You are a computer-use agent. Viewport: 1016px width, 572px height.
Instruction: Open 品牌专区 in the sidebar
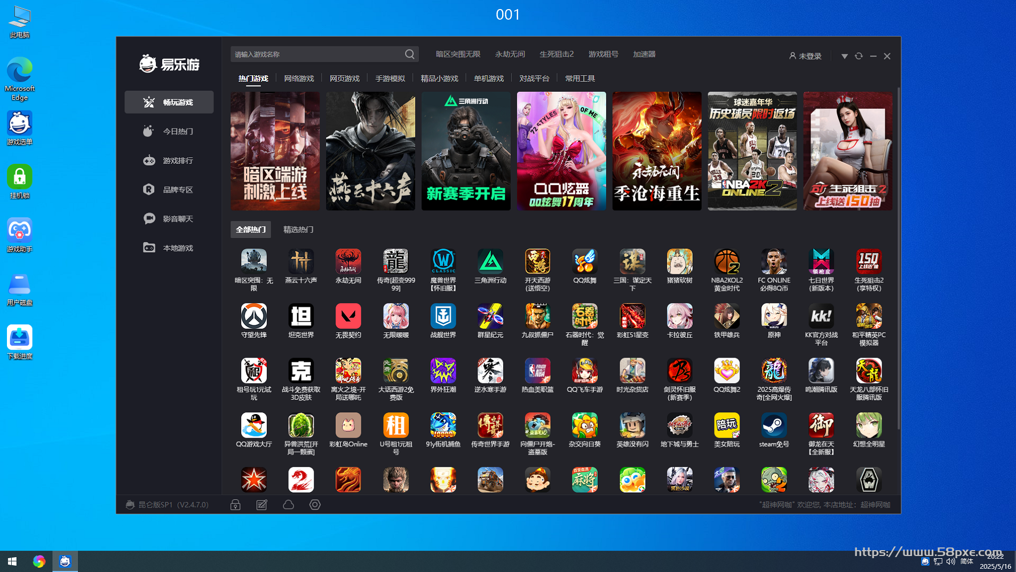click(x=169, y=189)
